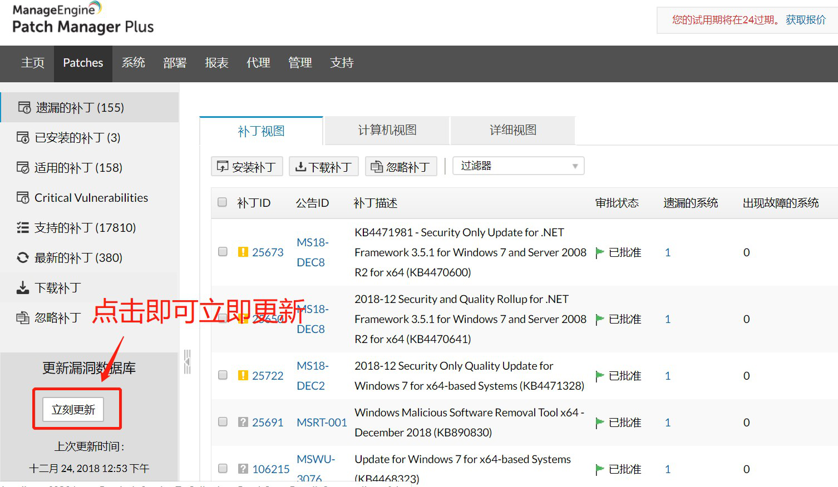Click the green approved flag for patch 25691

(x=600, y=423)
